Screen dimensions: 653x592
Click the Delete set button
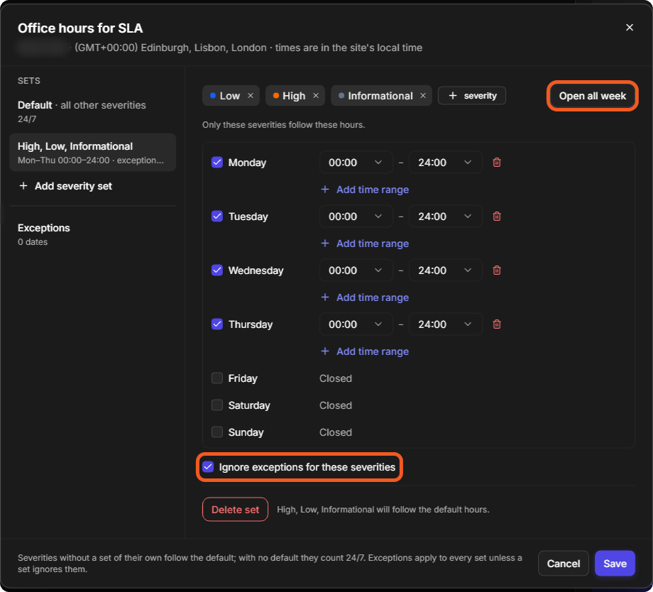[236, 510]
